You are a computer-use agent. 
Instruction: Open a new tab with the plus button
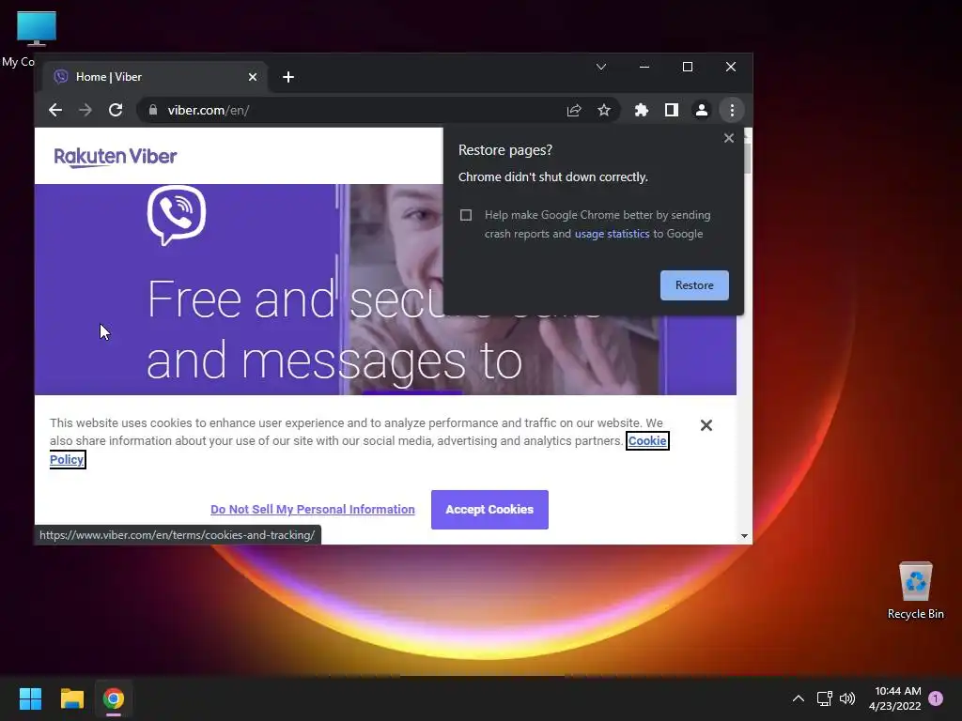tap(288, 77)
